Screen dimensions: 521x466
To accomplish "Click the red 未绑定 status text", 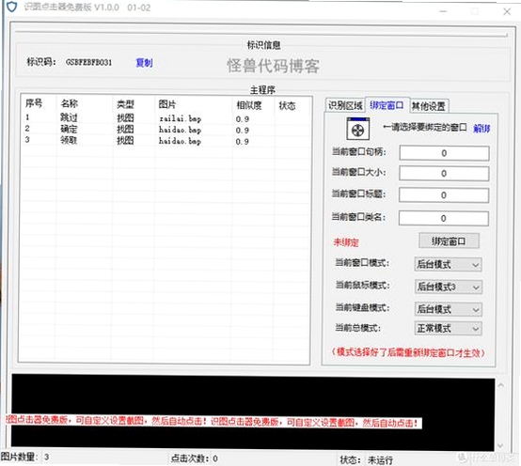I will pos(346,242).
